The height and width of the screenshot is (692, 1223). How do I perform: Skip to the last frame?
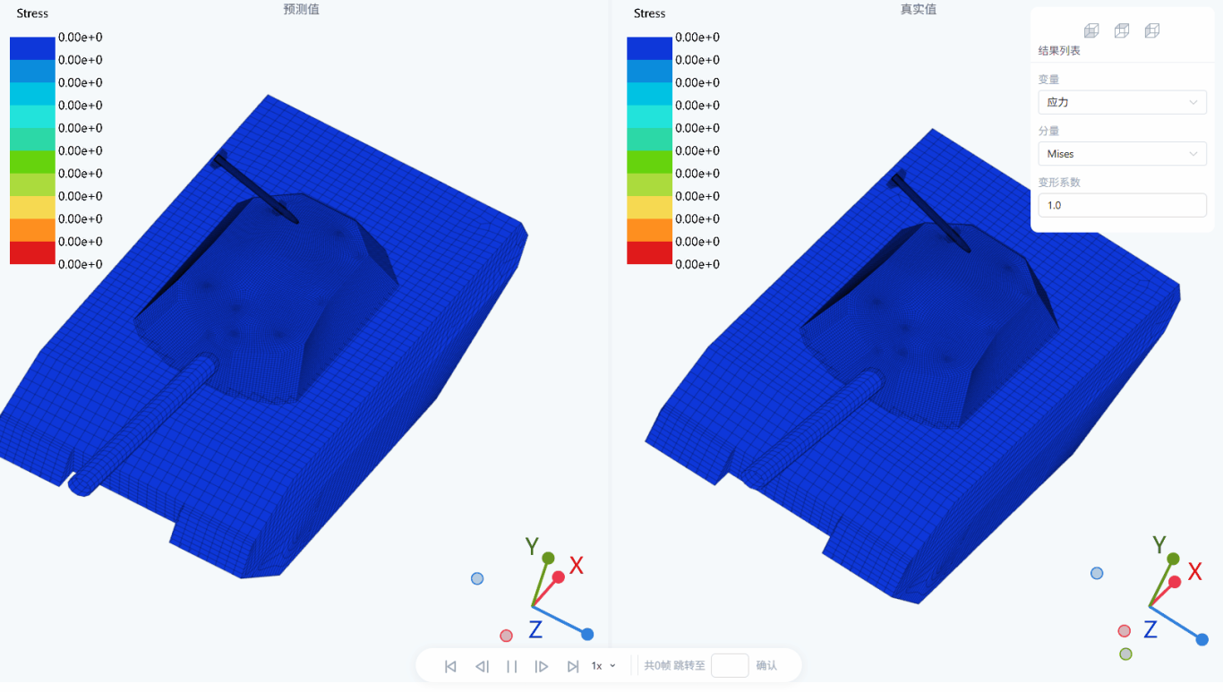573,666
